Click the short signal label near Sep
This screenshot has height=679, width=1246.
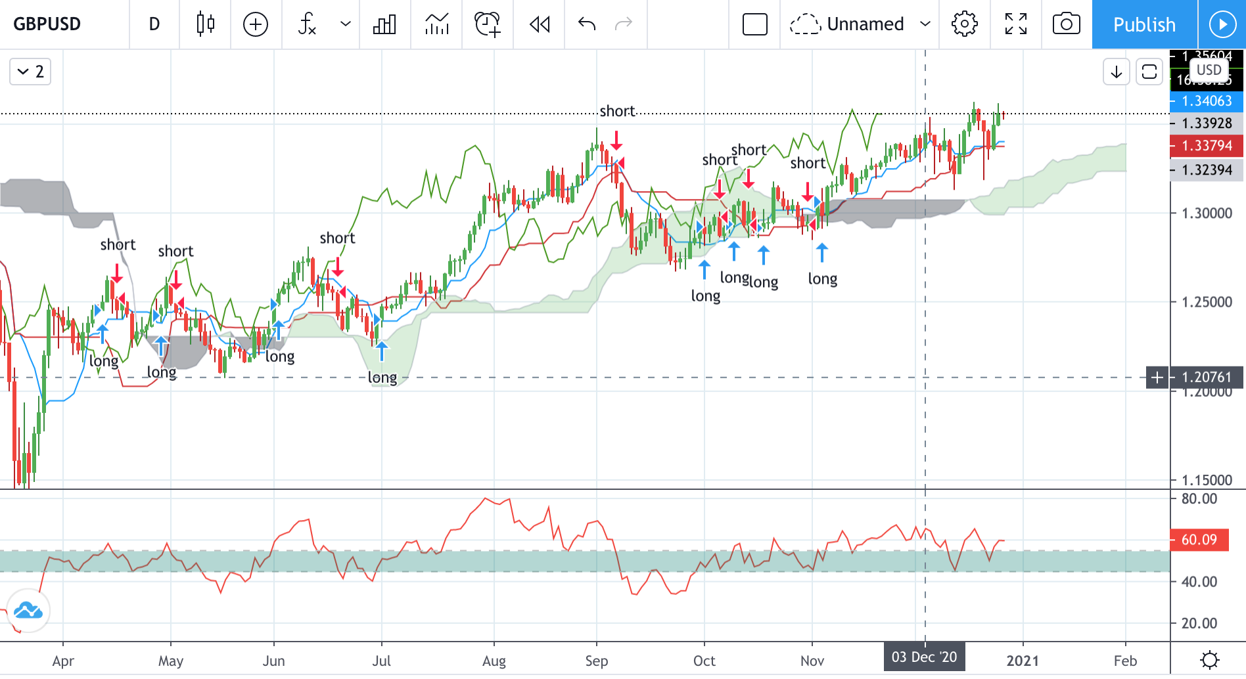(617, 111)
